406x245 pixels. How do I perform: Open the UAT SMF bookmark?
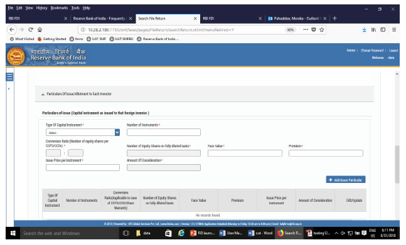(96, 39)
